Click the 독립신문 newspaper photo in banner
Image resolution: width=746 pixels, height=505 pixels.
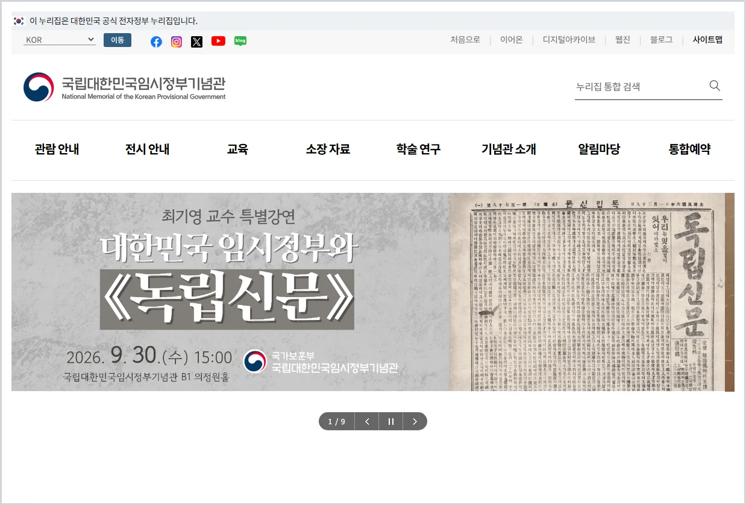tap(592, 292)
